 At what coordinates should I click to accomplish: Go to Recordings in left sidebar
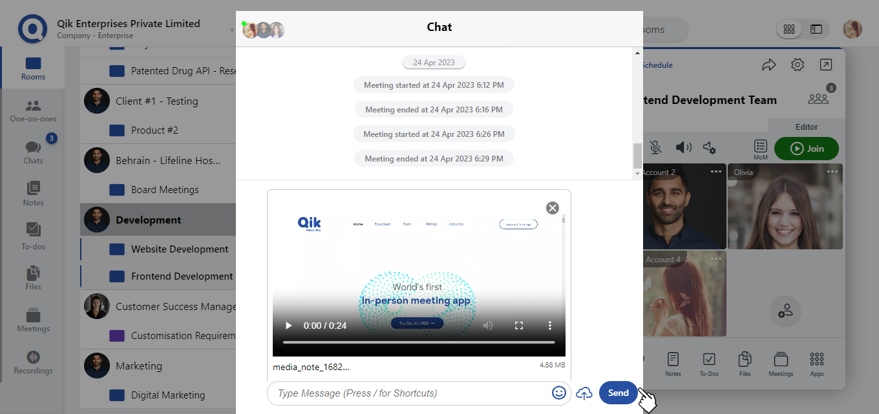tap(34, 362)
